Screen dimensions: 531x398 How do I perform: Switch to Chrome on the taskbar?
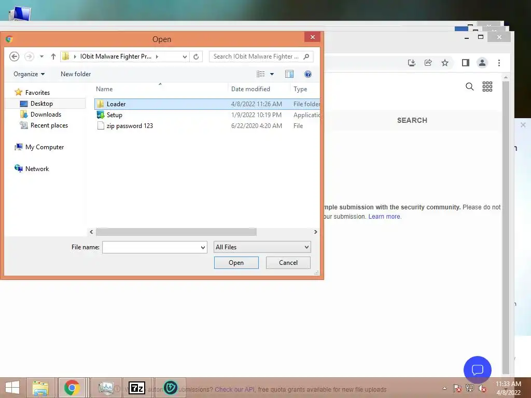pos(72,388)
